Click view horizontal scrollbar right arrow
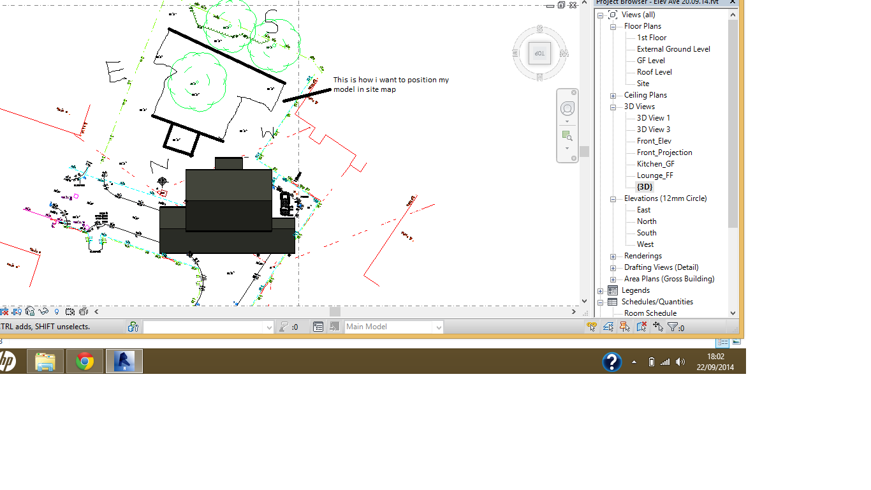871x490 pixels. [574, 311]
